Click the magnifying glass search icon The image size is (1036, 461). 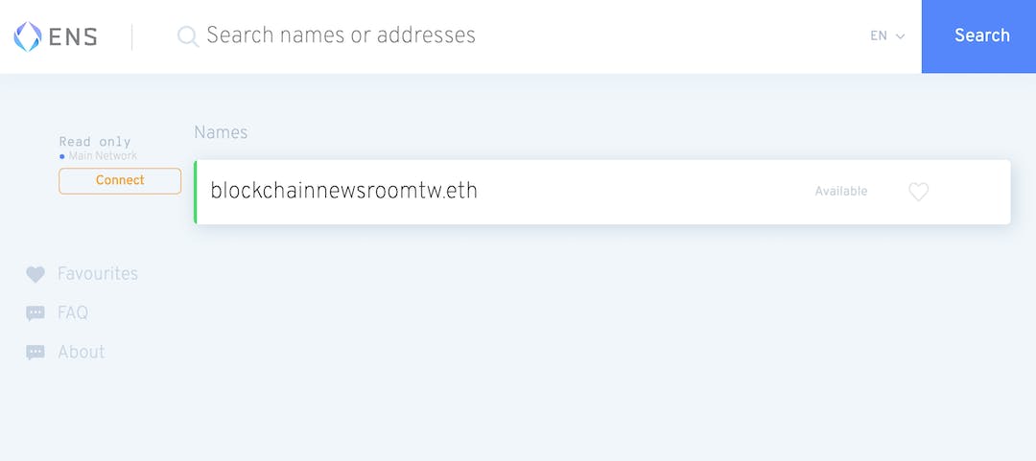[x=188, y=36]
